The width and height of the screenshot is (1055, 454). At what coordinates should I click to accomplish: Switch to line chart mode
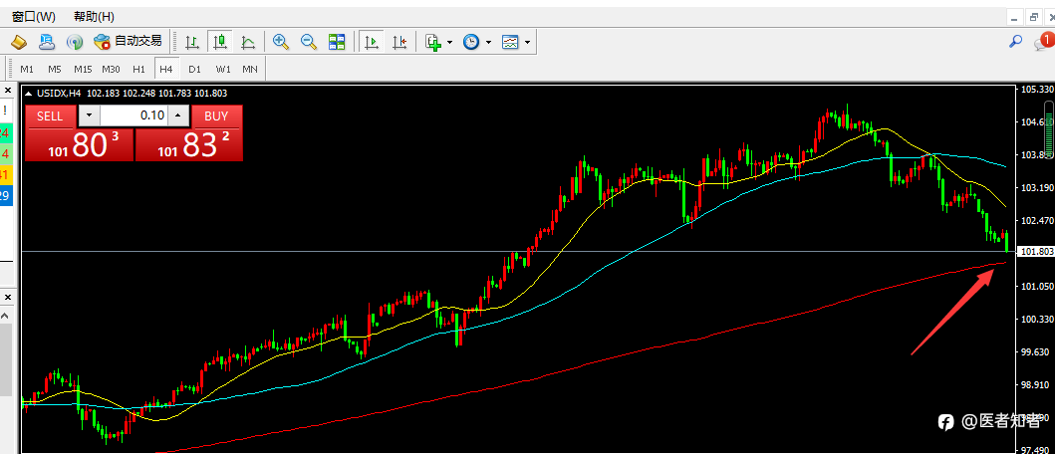click(x=248, y=43)
